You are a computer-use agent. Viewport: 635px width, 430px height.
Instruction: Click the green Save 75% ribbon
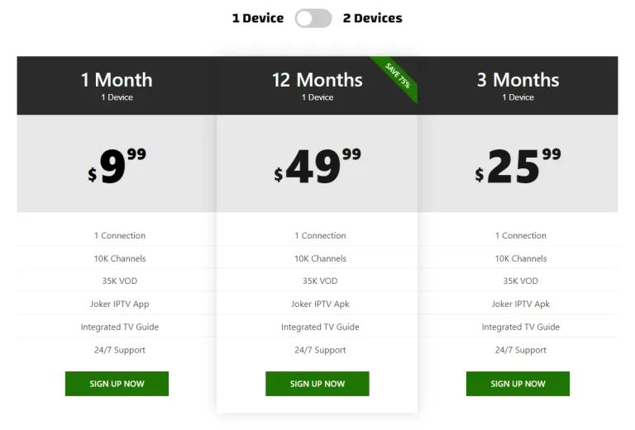398,76
